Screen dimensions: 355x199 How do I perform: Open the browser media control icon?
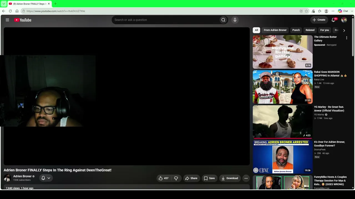point(313,11)
